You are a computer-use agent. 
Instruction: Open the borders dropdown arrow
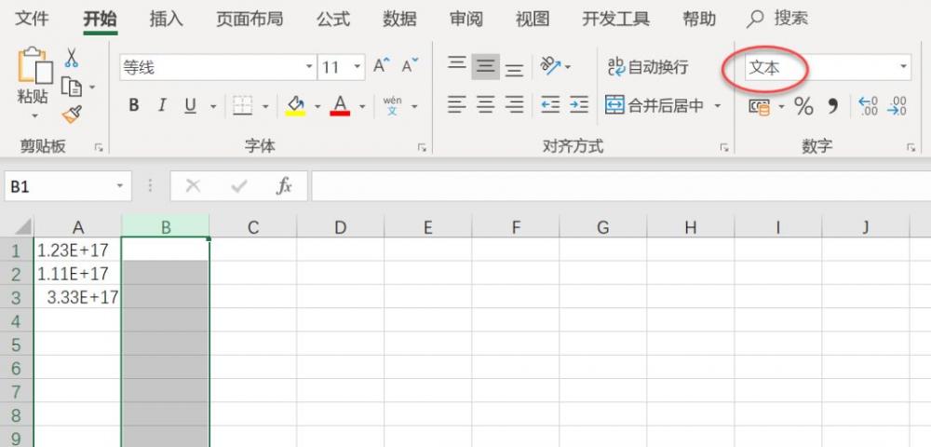(x=265, y=107)
